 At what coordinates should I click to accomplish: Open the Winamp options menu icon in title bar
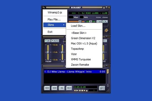(44, 7)
